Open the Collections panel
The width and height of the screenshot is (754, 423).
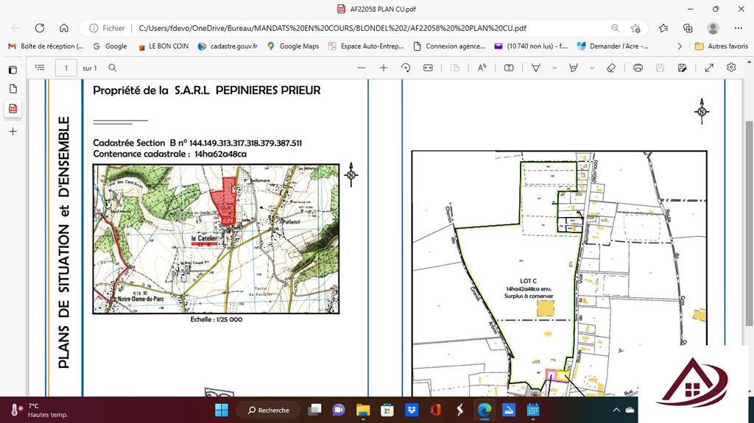click(x=688, y=28)
